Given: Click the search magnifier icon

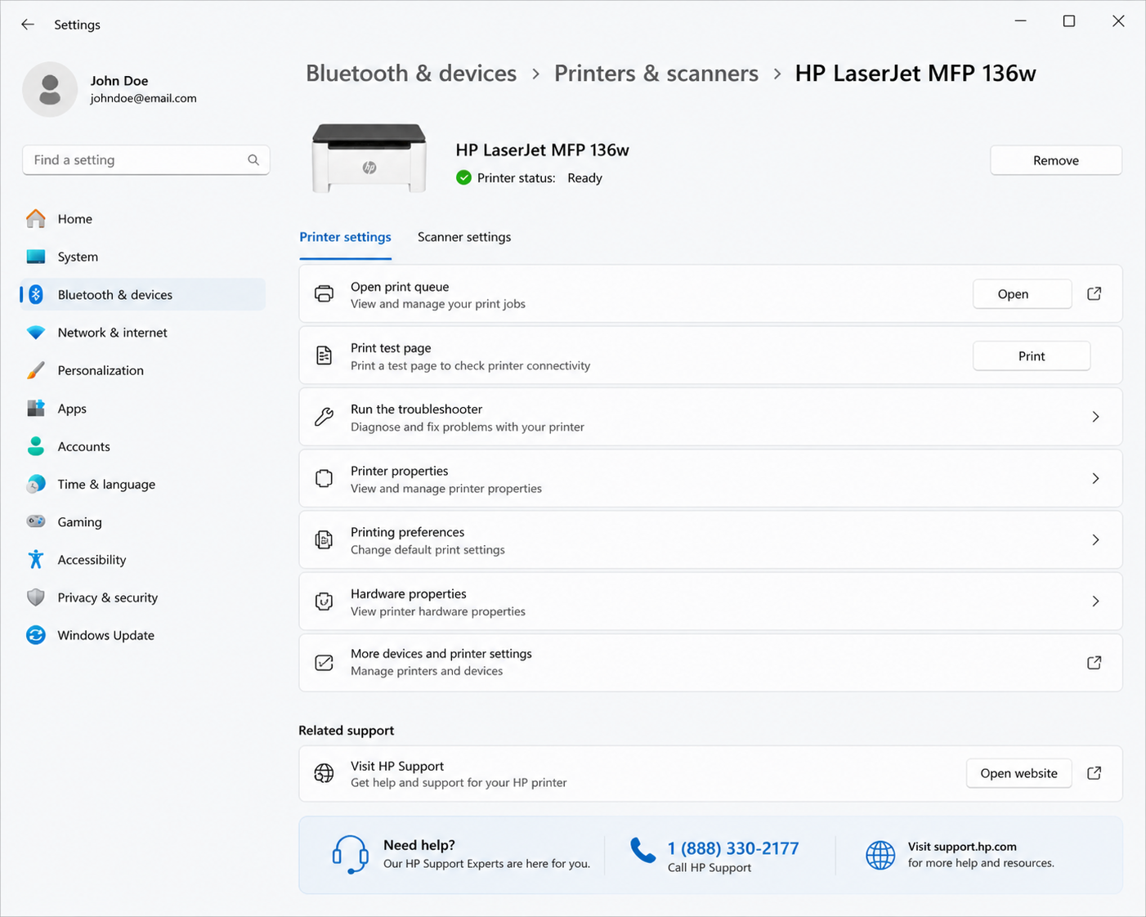Looking at the screenshot, I should click(253, 160).
